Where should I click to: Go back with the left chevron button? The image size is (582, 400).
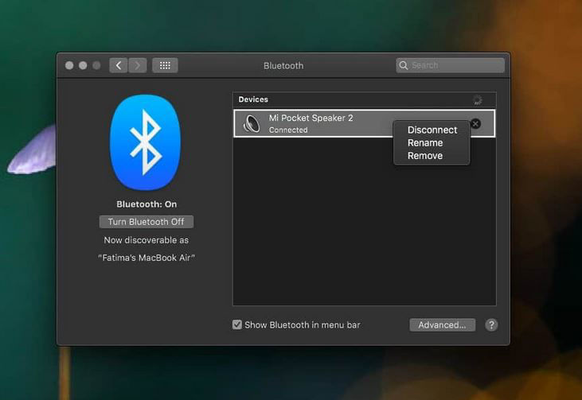[x=119, y=66]
